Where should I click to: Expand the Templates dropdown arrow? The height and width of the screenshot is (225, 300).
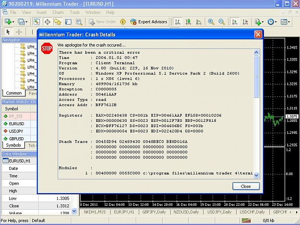coord(289,22)
